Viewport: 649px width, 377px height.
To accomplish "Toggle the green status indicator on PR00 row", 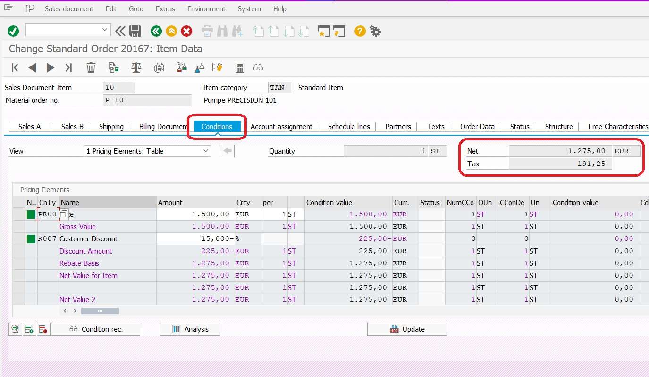I will coord(31,214).
